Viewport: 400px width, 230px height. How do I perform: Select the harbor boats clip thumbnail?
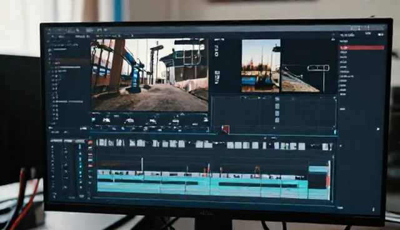pos(261,66)
